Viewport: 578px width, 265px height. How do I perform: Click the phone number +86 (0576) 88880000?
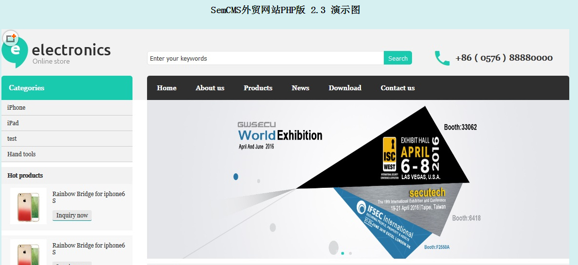[504, 58]
